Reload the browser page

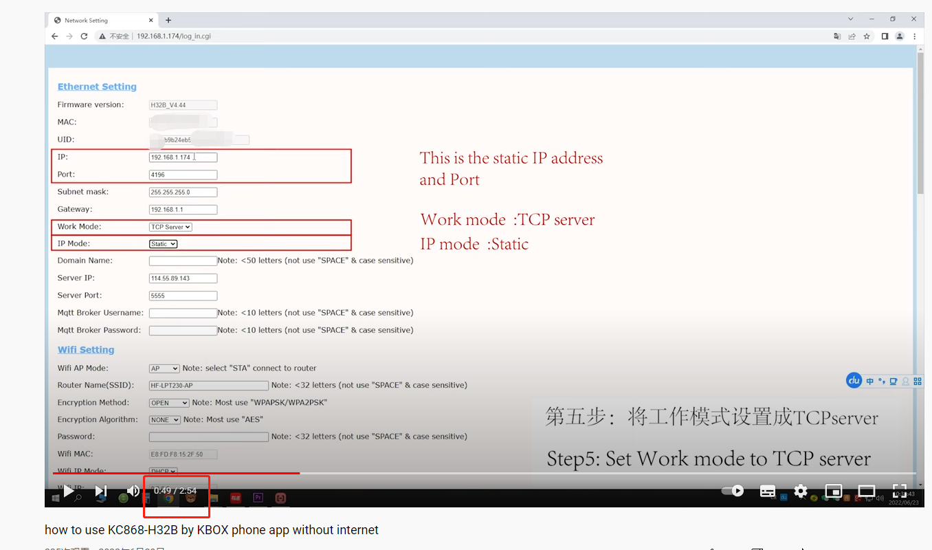(84, 36)
